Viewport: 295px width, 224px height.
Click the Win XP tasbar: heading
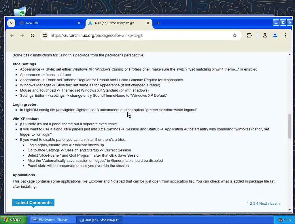click(x=26, y=119)
